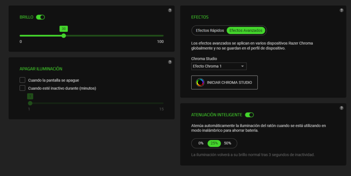Click the inactivity minutes slider handle
Image resolution: width=351 pixels, height=176 pixels.
click(x=30, y=103)
